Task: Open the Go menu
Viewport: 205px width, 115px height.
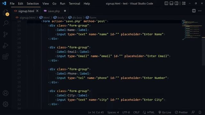Action: pyautogui.click(x=54, y=4)
